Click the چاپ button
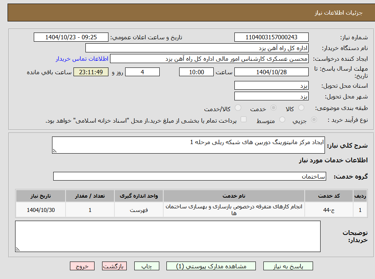The width and height of the screenshot is (375, 279). [147, 266]
